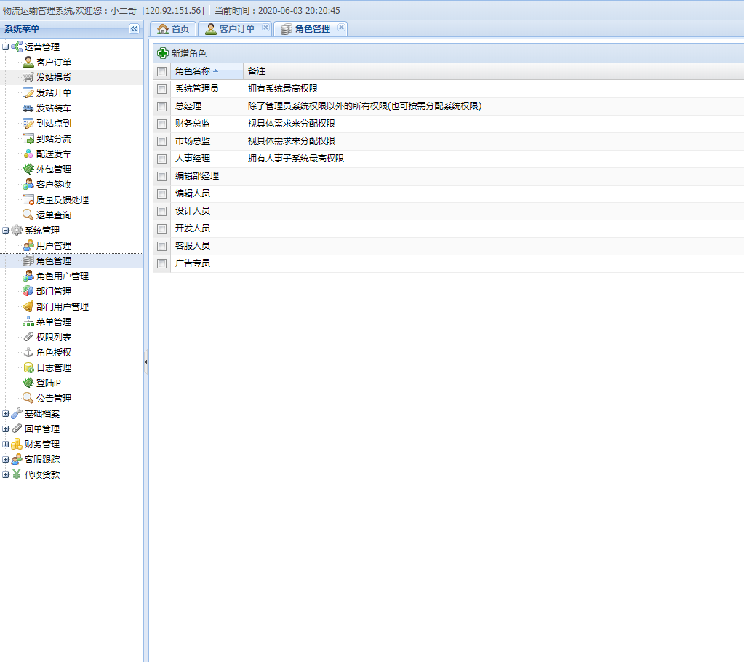Click the 新增角色 button label
The image size is (744, 662).
(188, 54)
